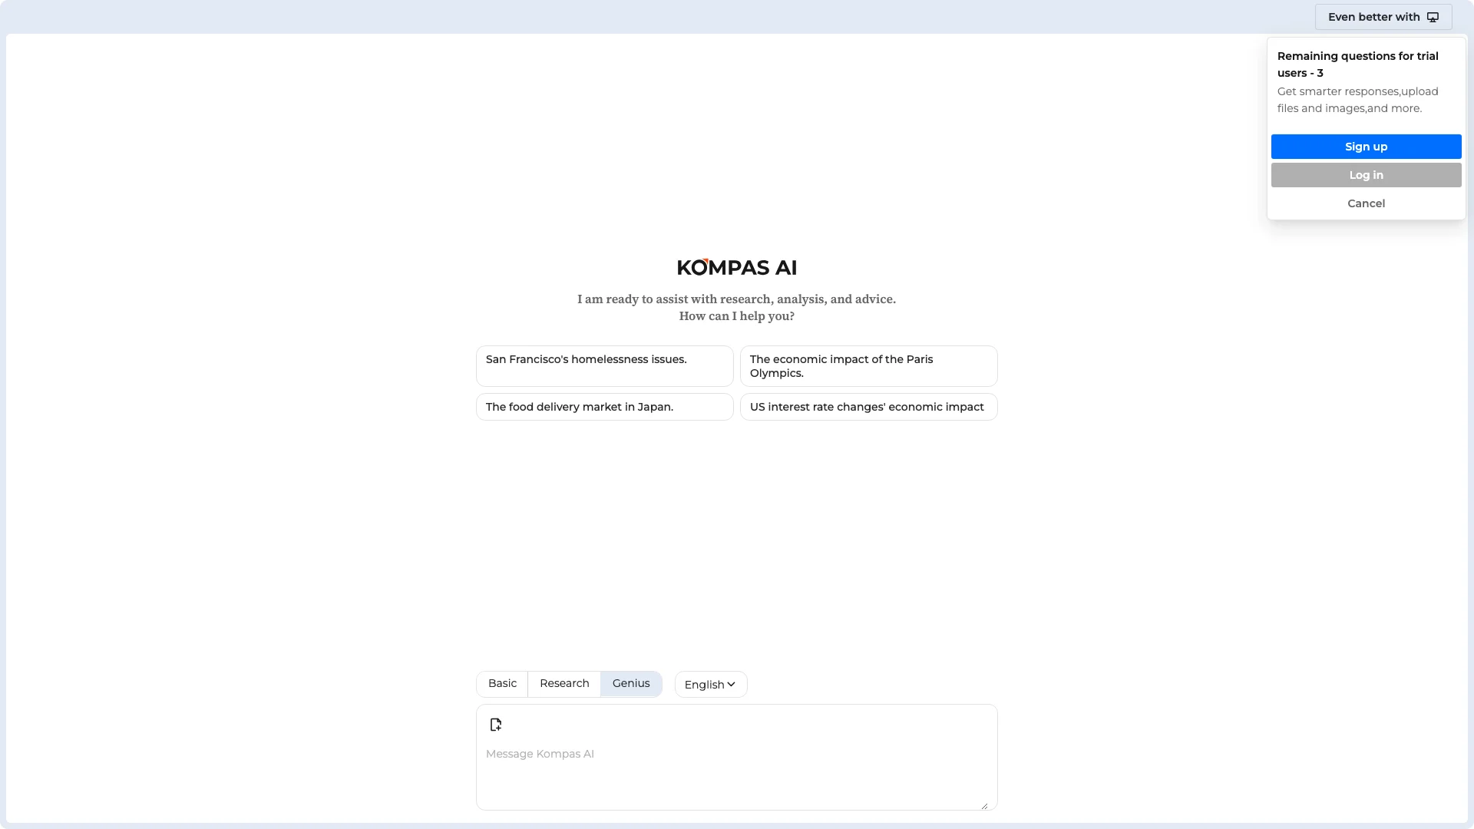Screen dimensions: 1474x829
Task: Click the message box resize handle
Action: tap(984, 805)
